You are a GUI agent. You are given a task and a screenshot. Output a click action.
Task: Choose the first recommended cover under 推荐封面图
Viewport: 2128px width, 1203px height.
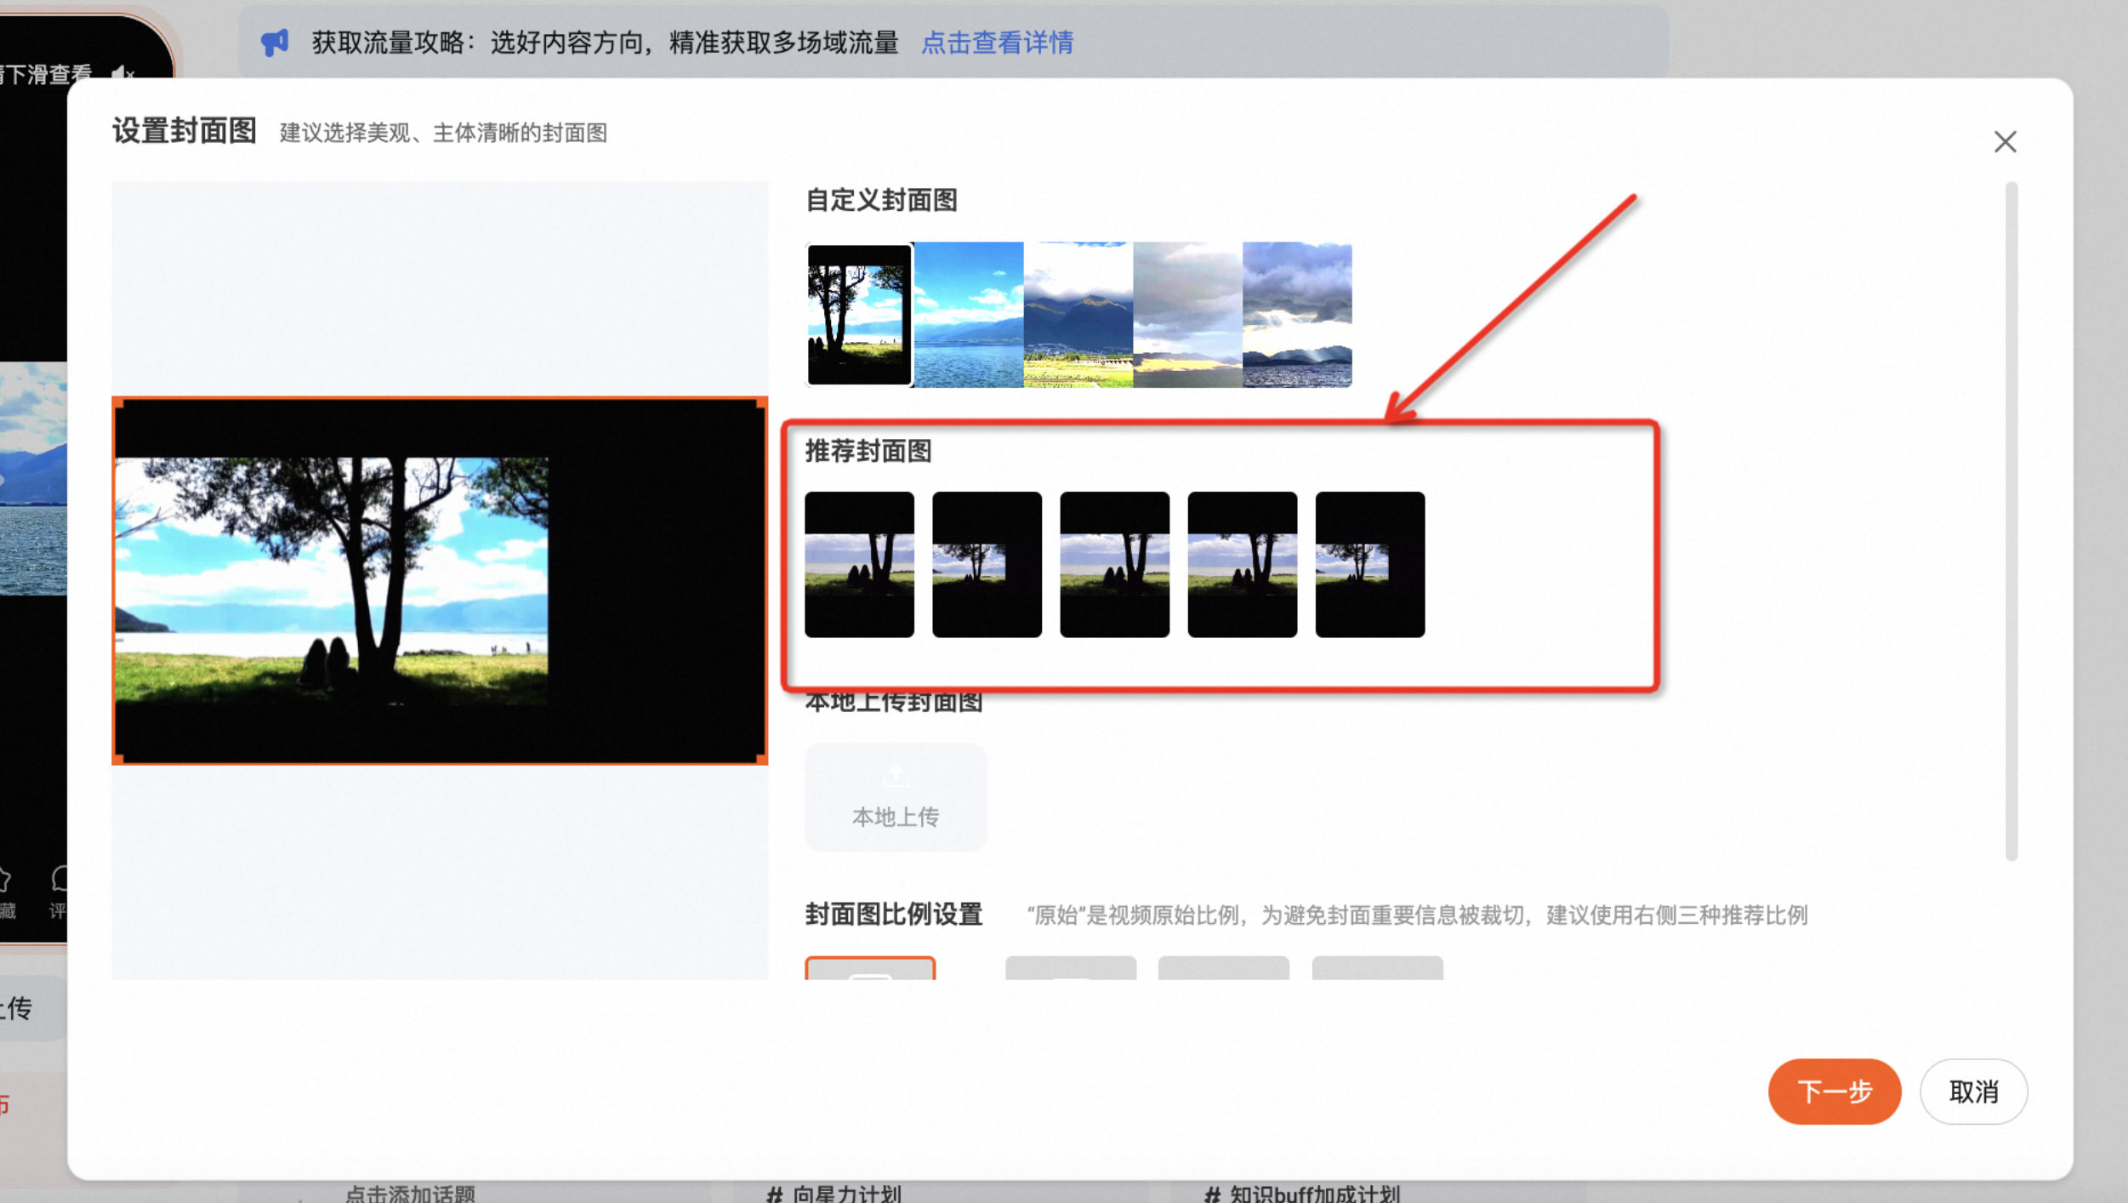pos(859,564)
